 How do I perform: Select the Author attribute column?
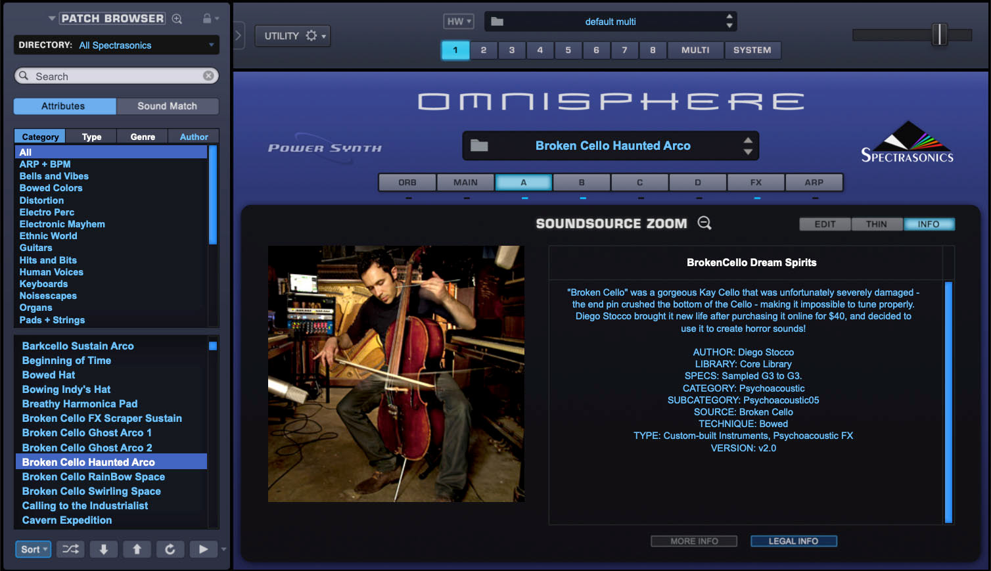(x=194, y=137)
